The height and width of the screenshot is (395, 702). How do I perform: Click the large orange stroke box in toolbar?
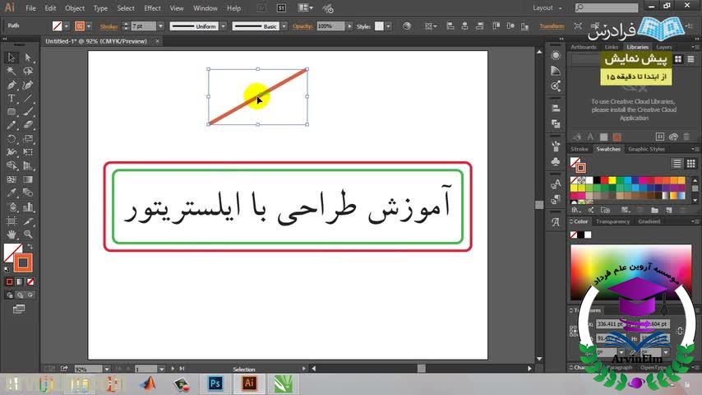point(23,263)
